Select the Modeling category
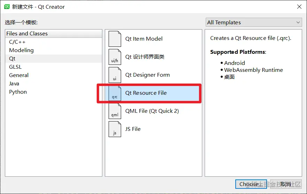 click(54, 50)
